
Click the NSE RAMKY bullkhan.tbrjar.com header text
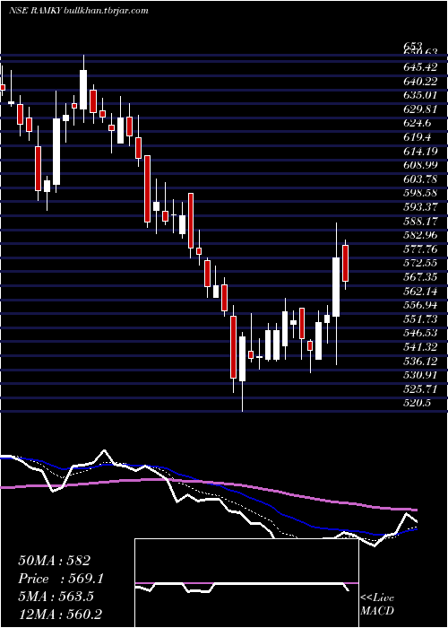click(x=79, y=11)
